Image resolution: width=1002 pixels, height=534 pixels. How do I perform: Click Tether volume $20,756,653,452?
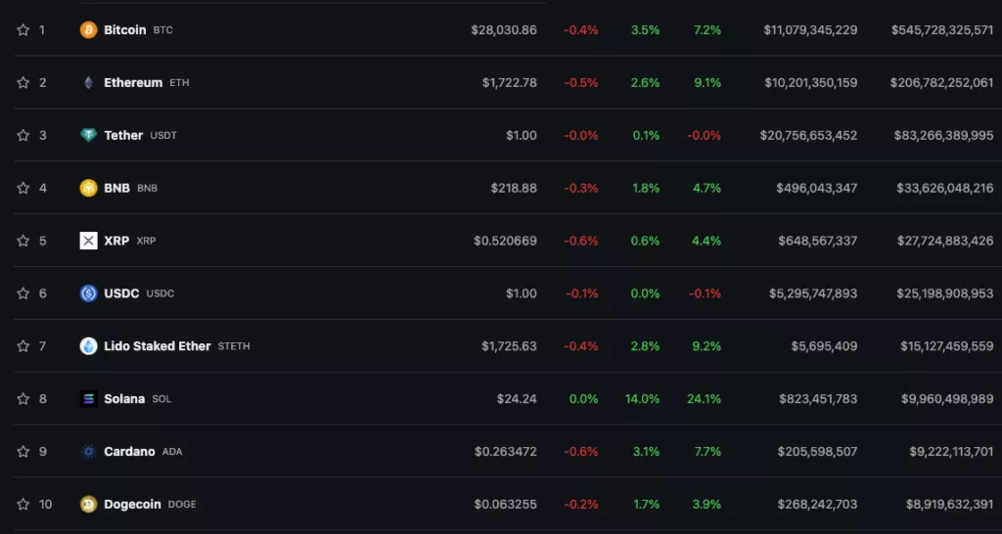pyautogui.click(x=808, y=135)
